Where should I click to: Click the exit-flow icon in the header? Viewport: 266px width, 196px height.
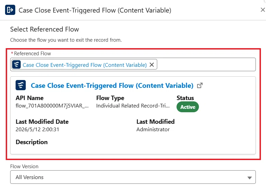tap(10, 10)
